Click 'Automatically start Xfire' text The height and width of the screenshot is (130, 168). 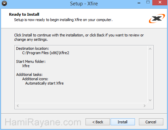click(44, 83)
